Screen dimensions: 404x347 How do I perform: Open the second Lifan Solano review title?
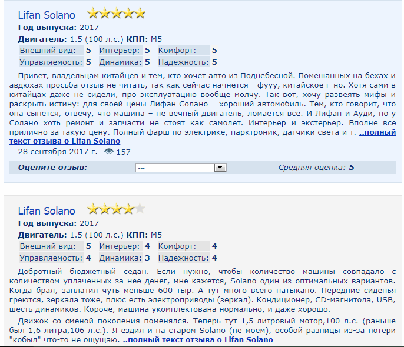[x=47, y=211]
